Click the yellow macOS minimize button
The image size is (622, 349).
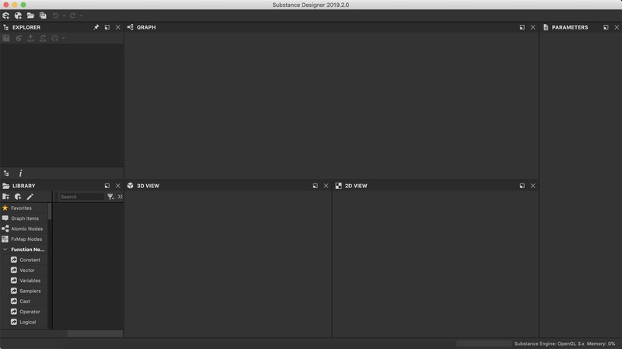15,5
